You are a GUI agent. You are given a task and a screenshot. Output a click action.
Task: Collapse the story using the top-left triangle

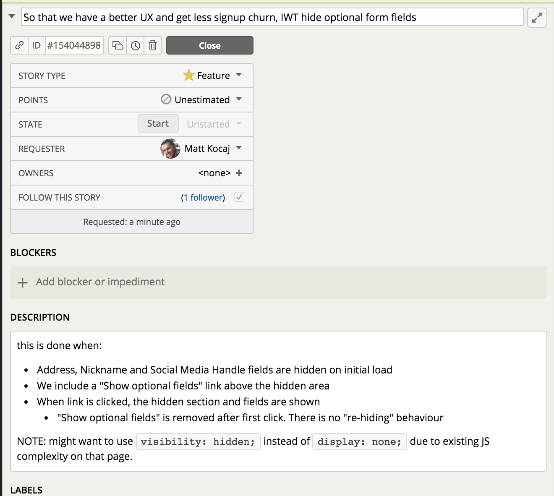pos(12,17)
